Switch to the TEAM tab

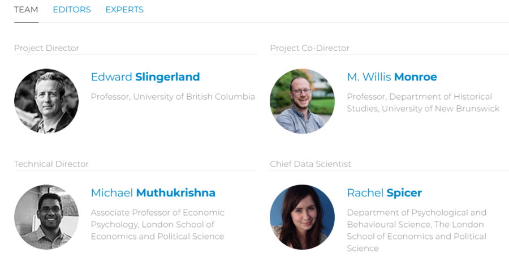point(26,10)
